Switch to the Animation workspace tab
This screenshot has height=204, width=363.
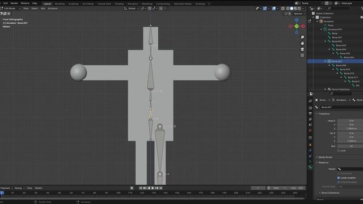point(133,4)
